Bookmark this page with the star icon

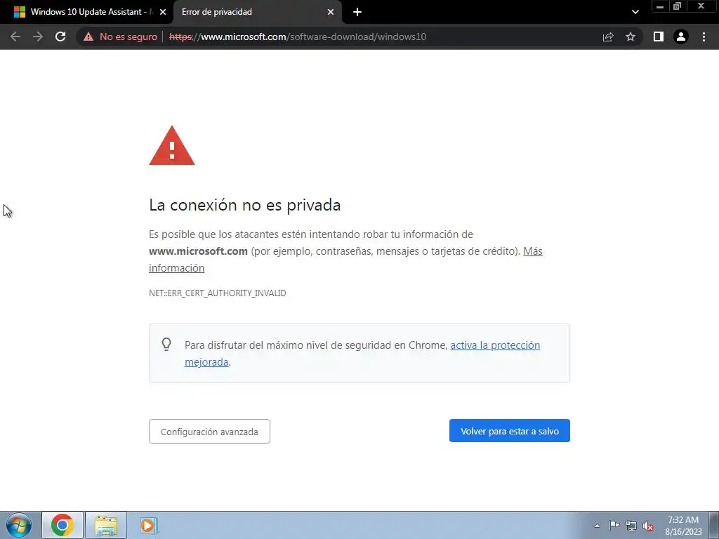(631, 36)
